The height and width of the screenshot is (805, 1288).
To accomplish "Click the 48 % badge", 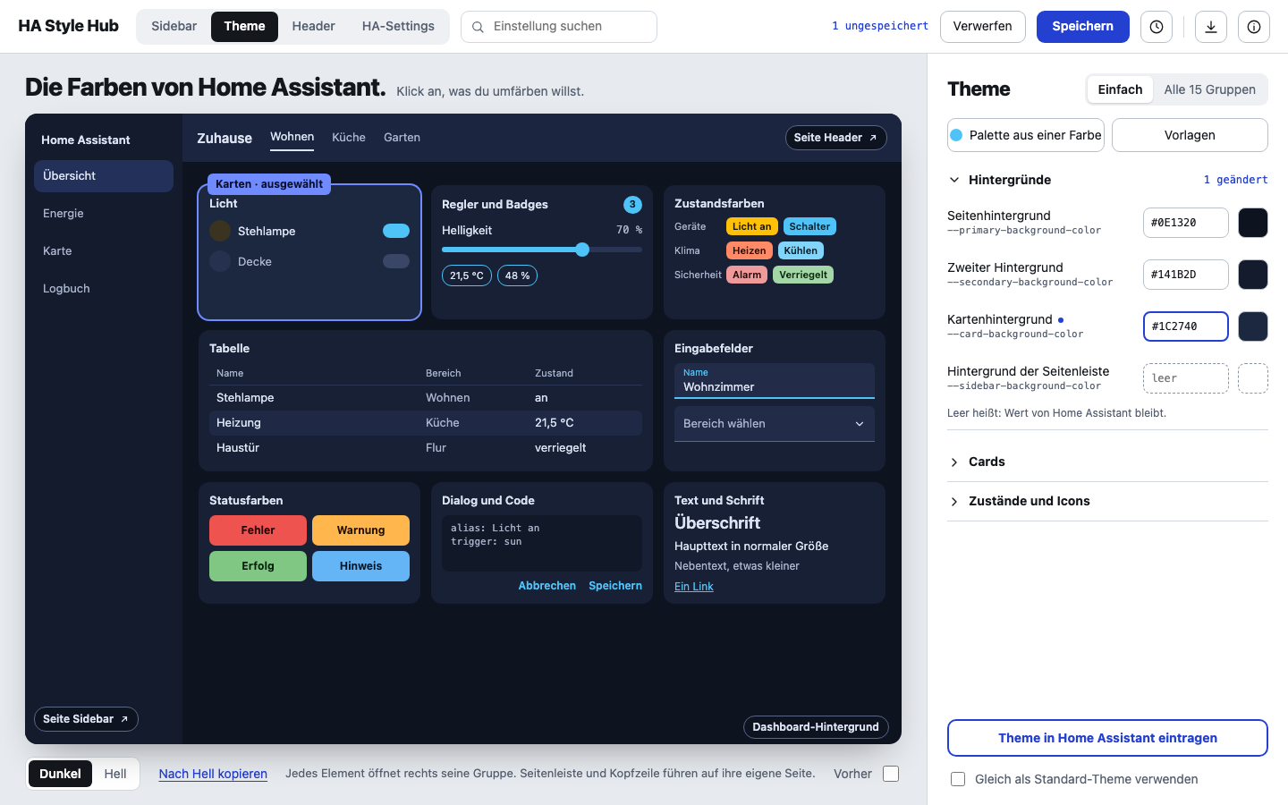I will 517,275.
